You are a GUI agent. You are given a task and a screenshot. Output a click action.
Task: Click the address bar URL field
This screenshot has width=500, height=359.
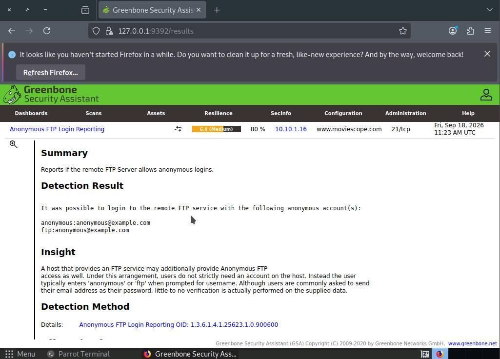249,31
